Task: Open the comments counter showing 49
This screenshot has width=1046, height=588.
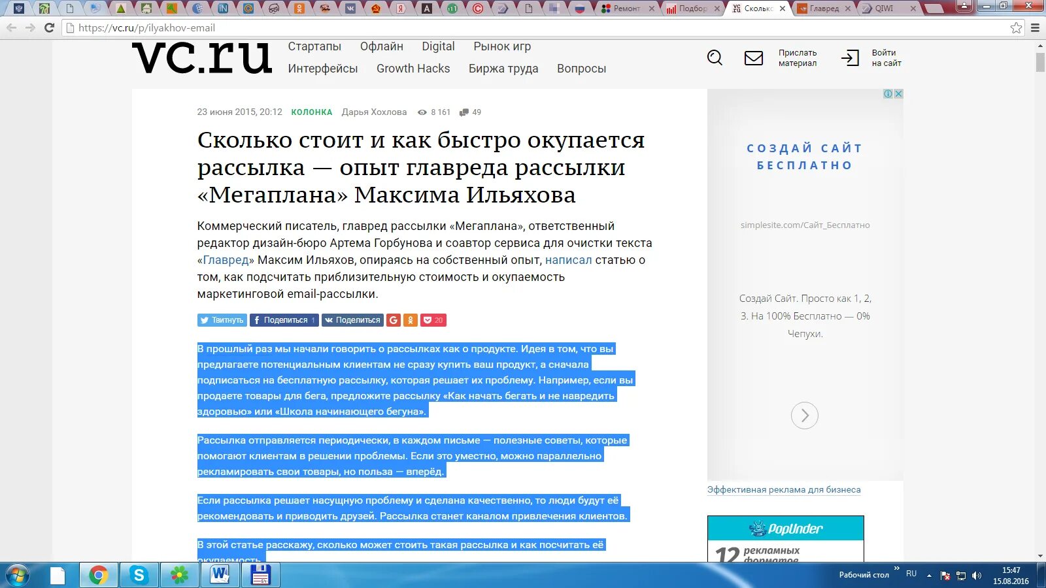Action: click(x=470, y=112)
